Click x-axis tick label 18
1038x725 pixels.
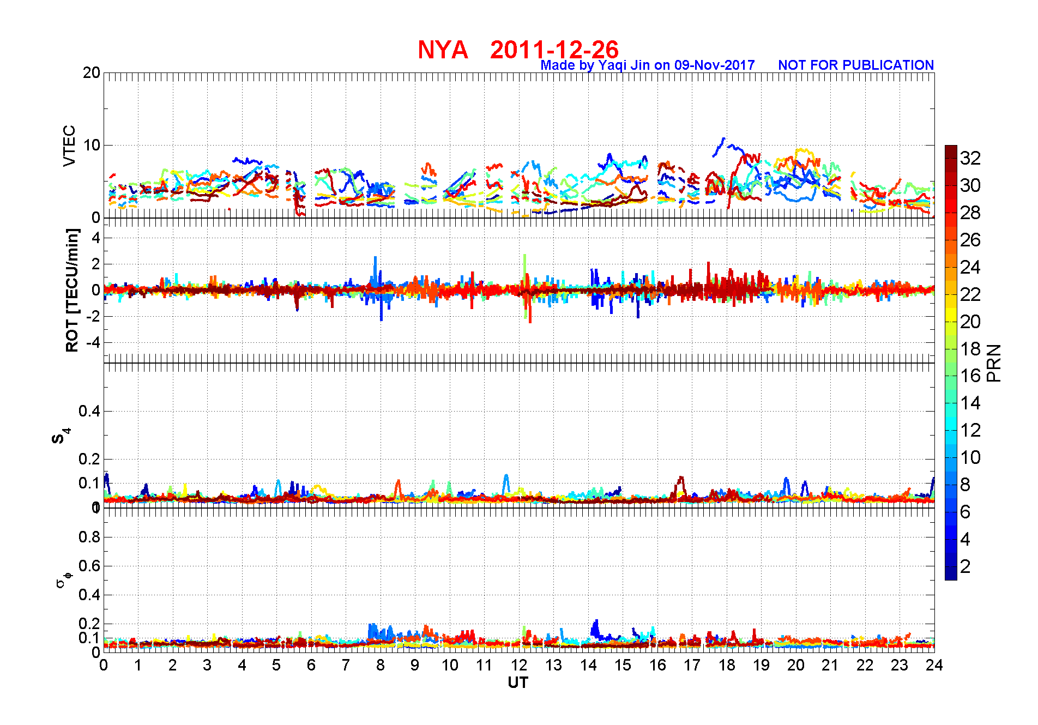tap(727, 665)
